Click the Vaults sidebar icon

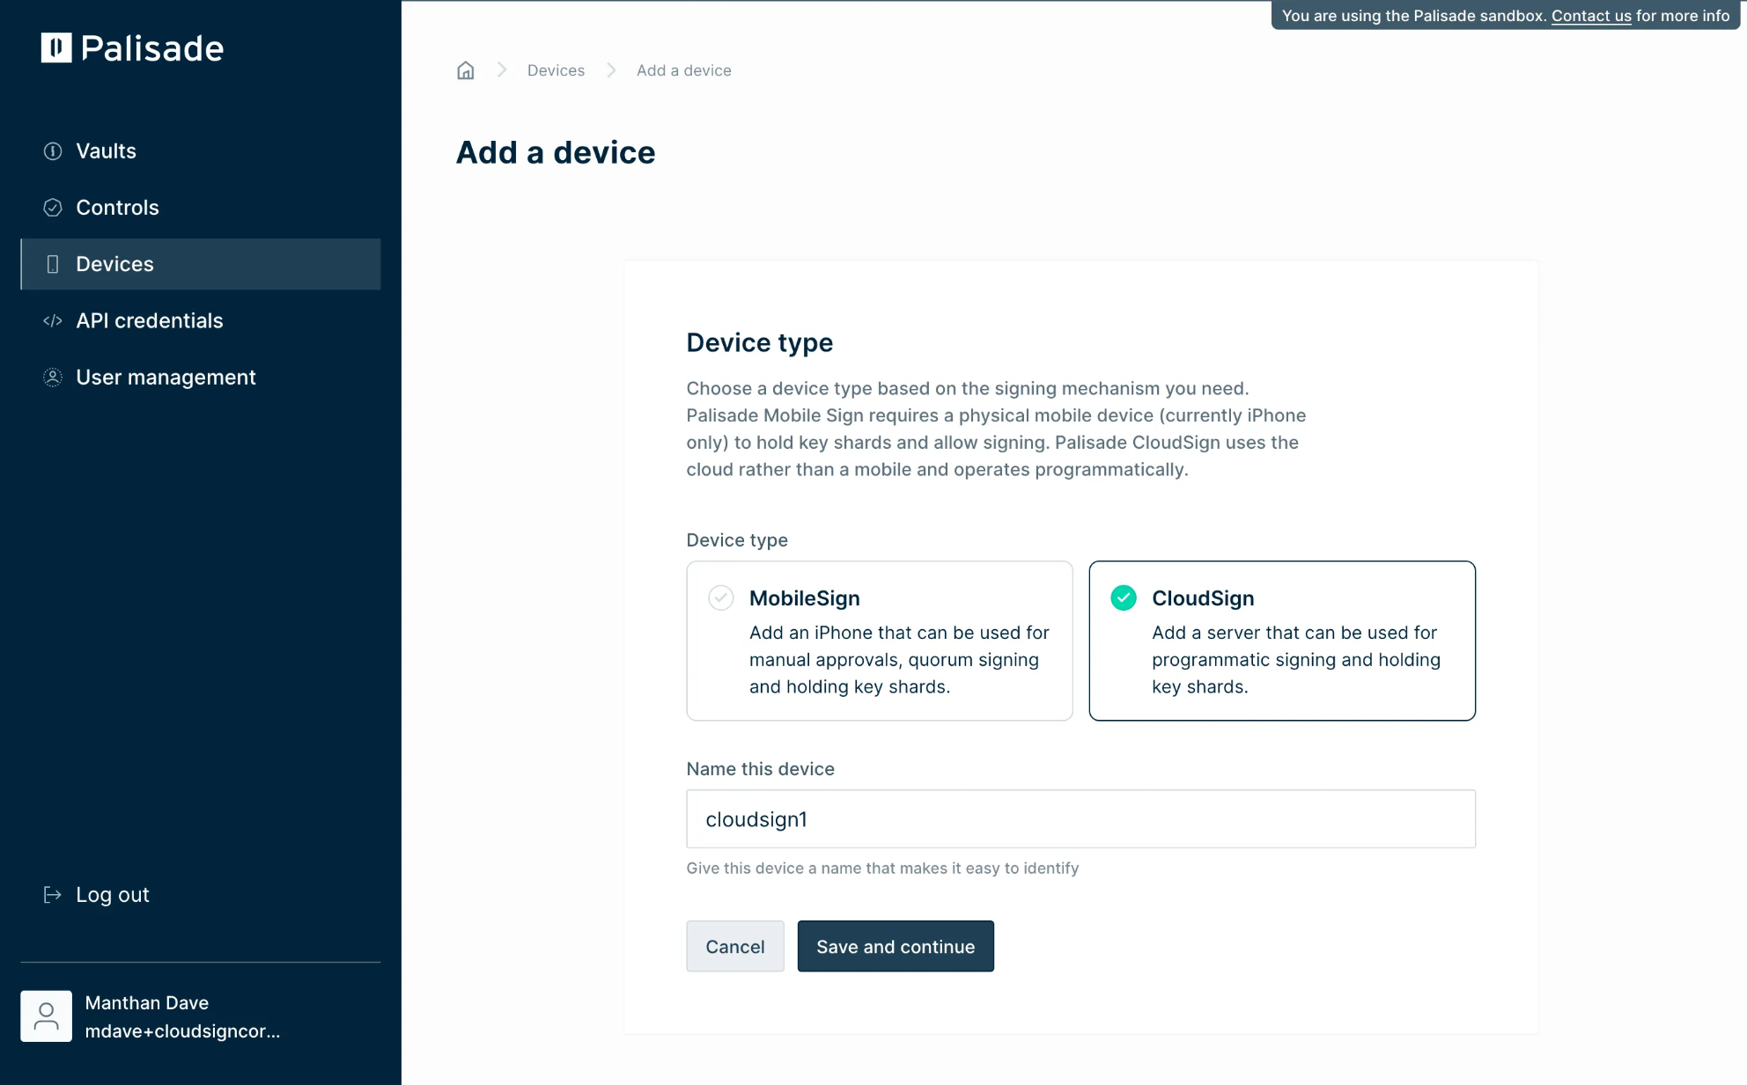pos(53,151)
